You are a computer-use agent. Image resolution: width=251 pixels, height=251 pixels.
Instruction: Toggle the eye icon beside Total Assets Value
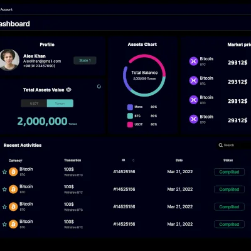click(x=68, y=90)
